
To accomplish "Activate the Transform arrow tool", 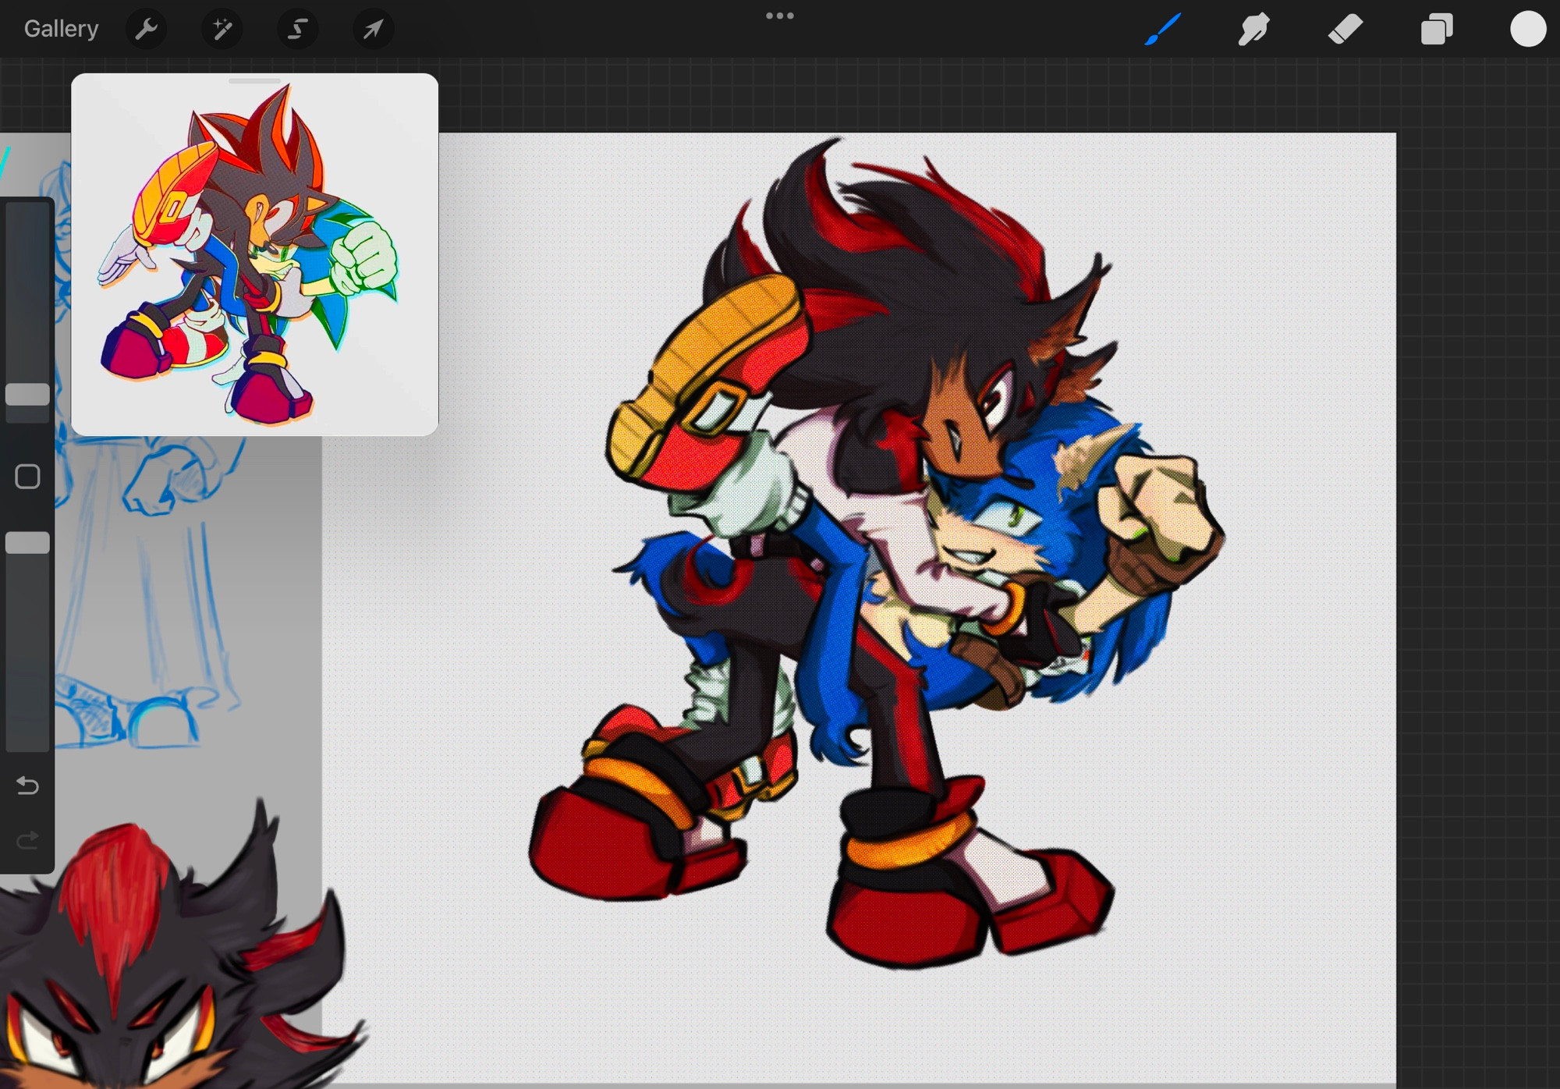I will pyautogui.click(x=373, y=30).
